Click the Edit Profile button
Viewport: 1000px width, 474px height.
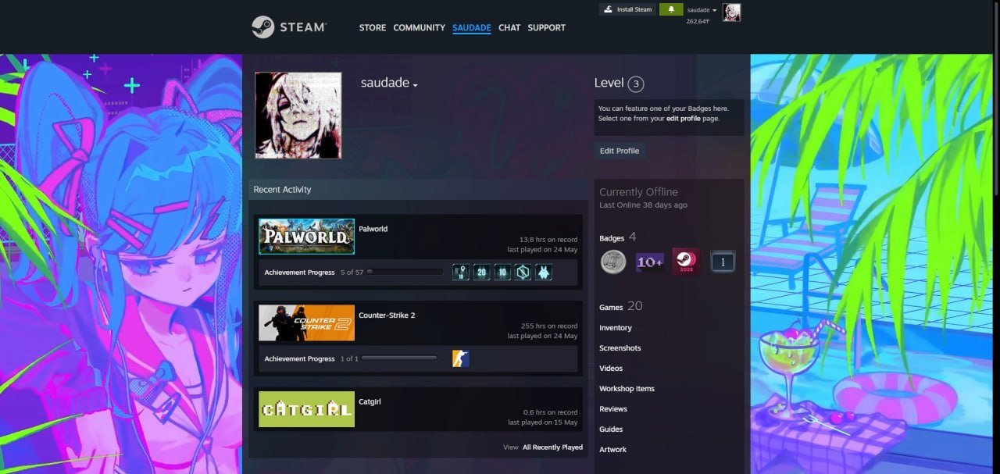(620, 151)
